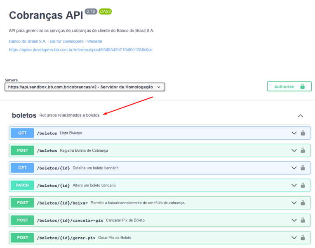The width and height of the screenshot is (315, 248).
Task: Click 'Recursos relacionados a boletos.' text
Action: coord(70,115)
